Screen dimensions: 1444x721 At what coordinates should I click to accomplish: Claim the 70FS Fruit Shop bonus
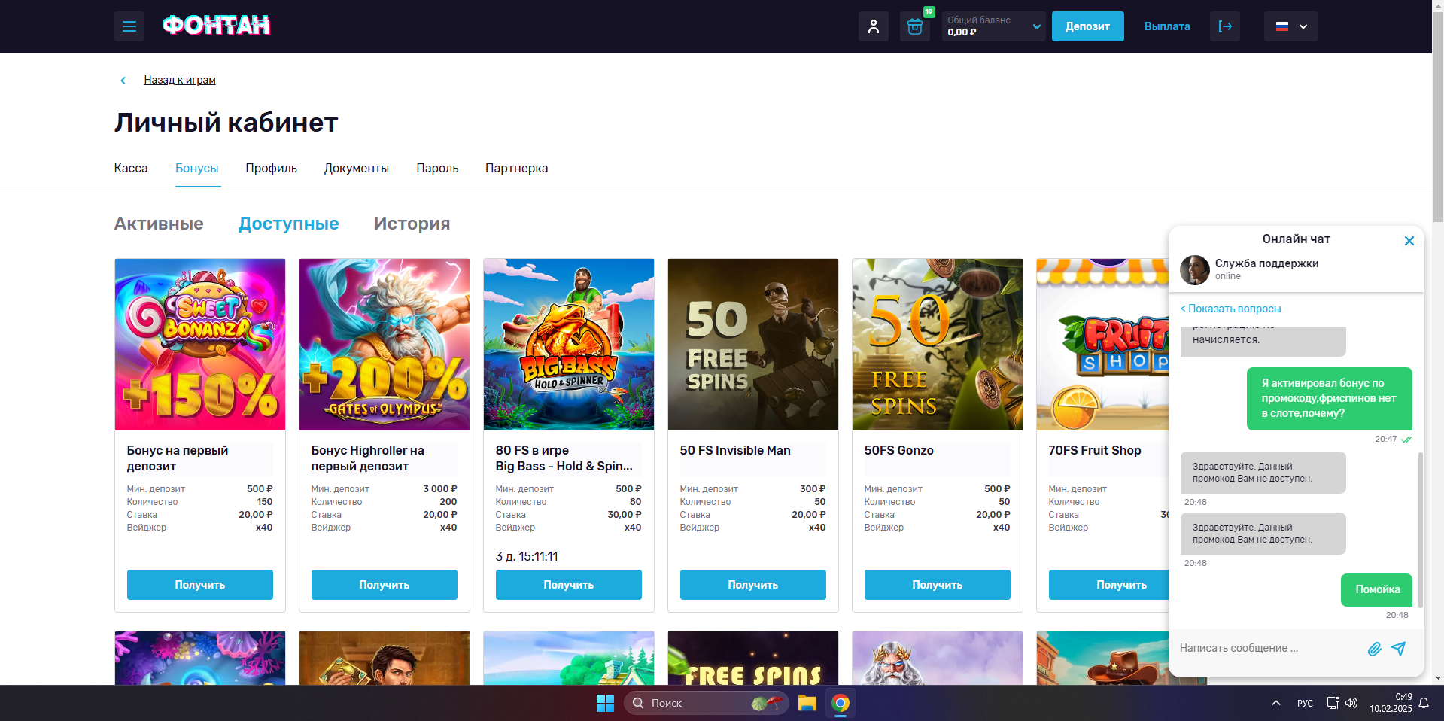1108,585
